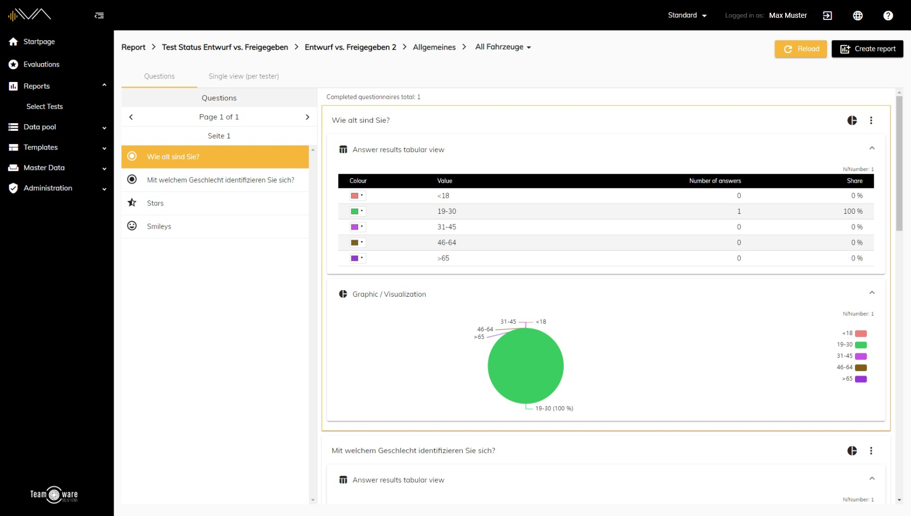Viewport: 911px width, 516px height.
Task: Switch to the Questions tab
Action: (159, 76)
